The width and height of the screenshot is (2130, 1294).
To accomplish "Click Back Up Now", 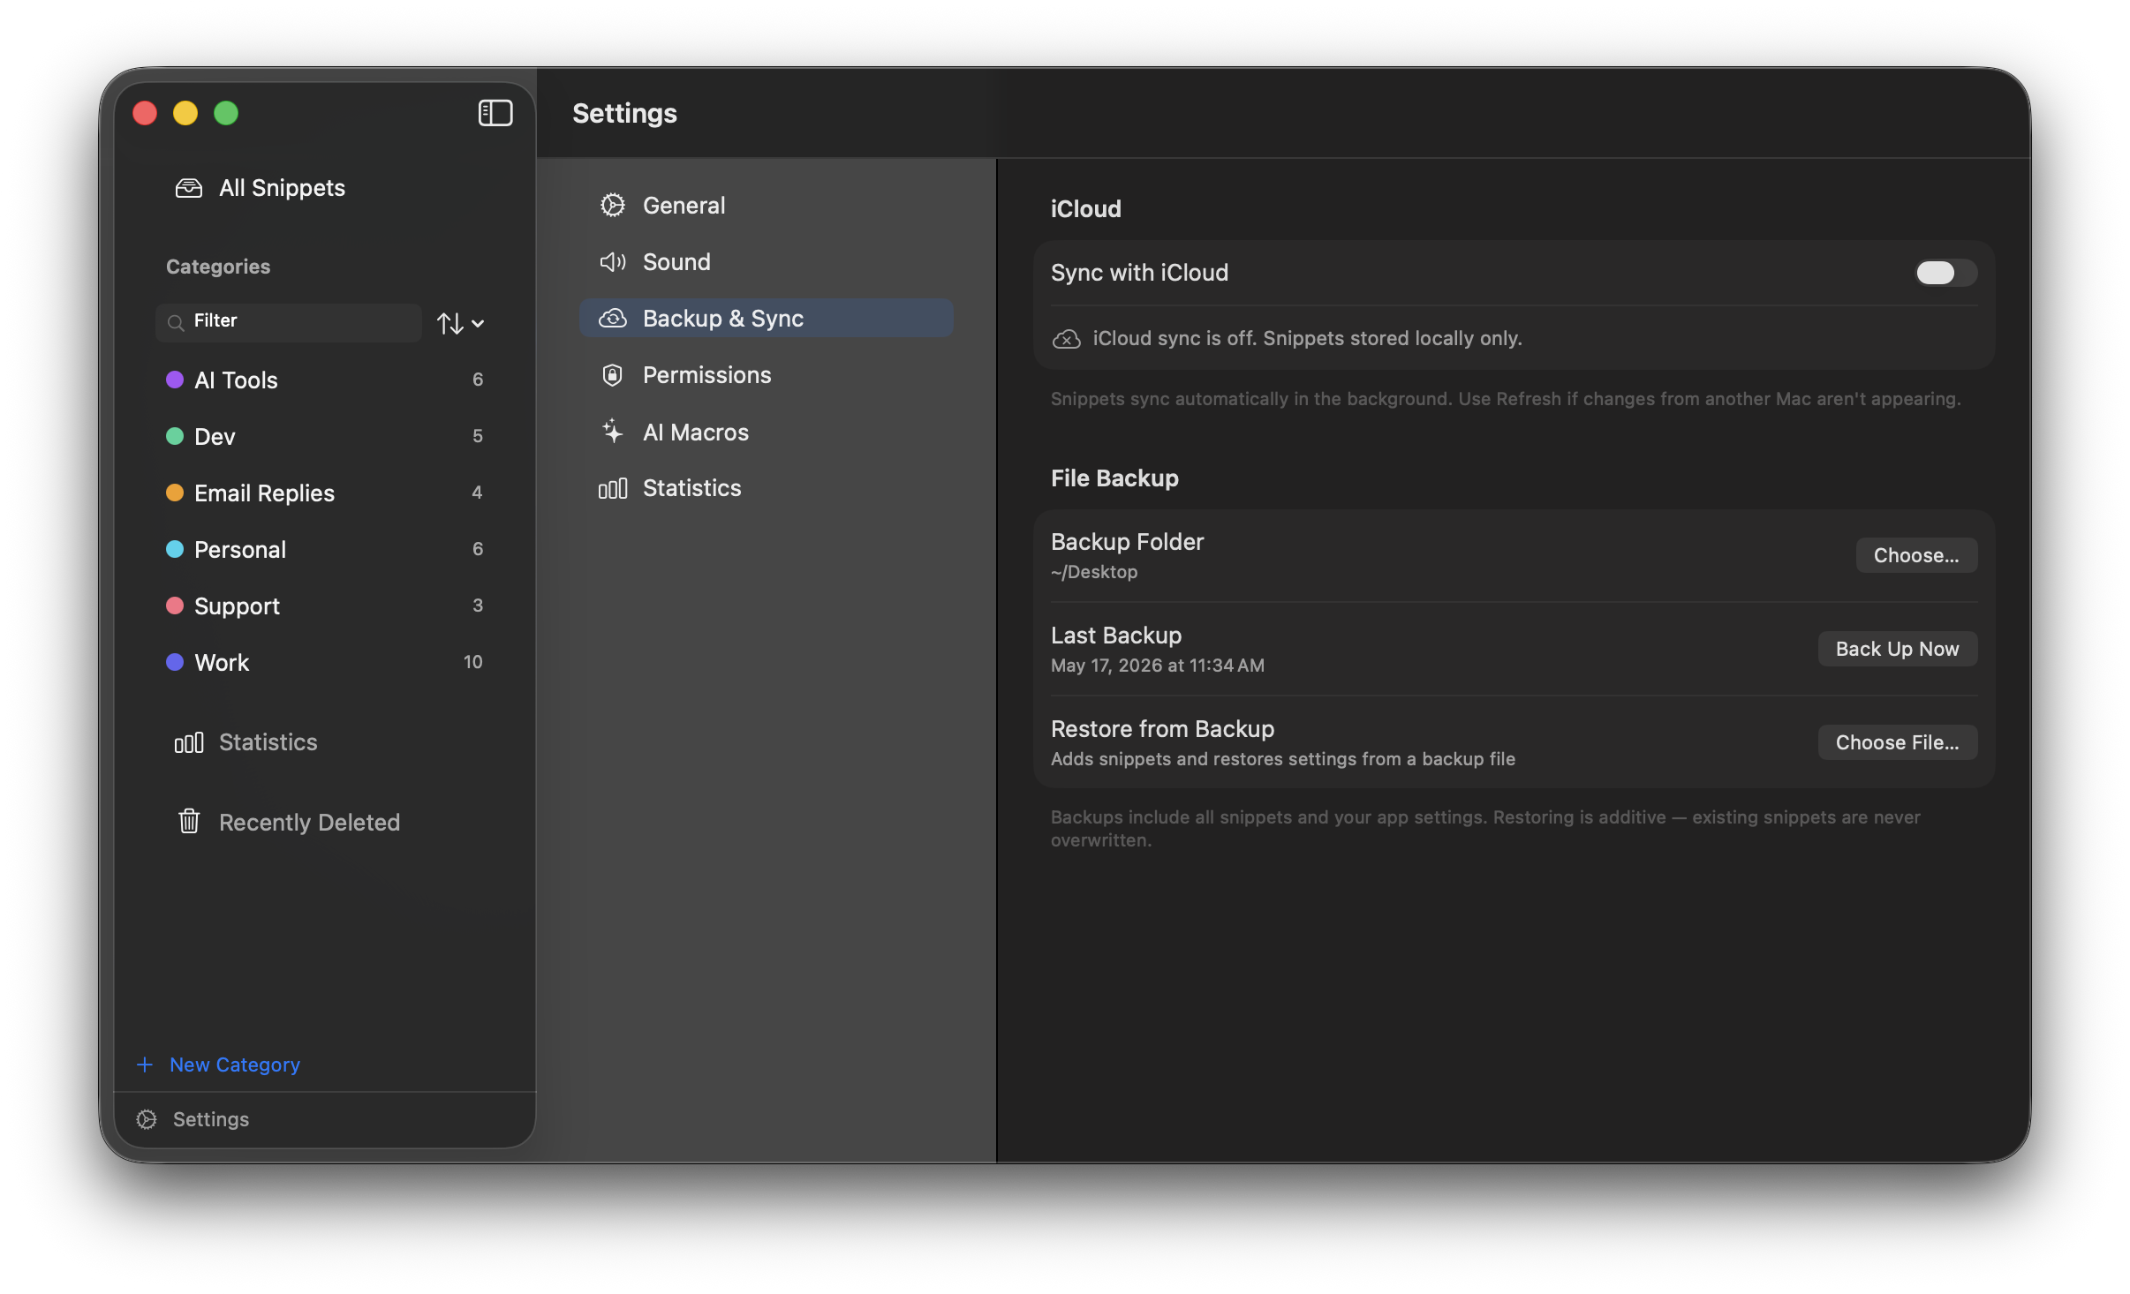I will pos(1897,649).
